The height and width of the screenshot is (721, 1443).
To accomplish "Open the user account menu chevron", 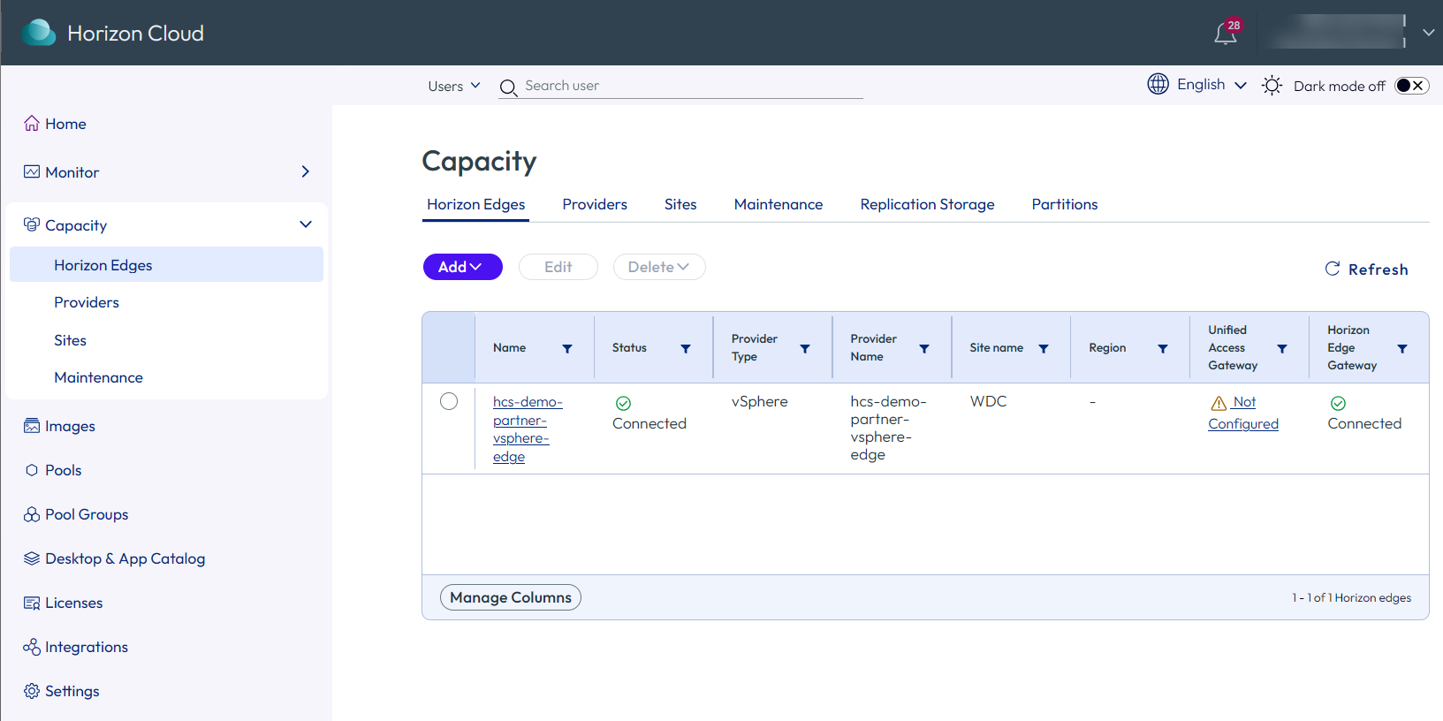I will coord(1428,33).
